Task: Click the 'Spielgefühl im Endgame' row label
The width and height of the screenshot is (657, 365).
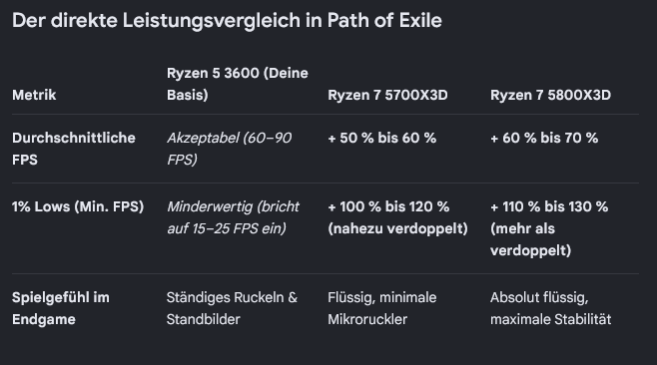Action: (60, 308)
